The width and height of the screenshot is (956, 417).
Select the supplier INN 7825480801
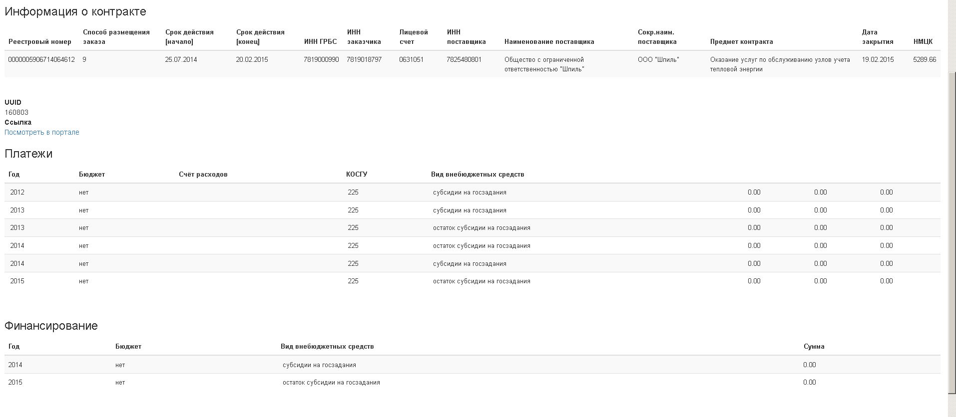pos(464,60)
